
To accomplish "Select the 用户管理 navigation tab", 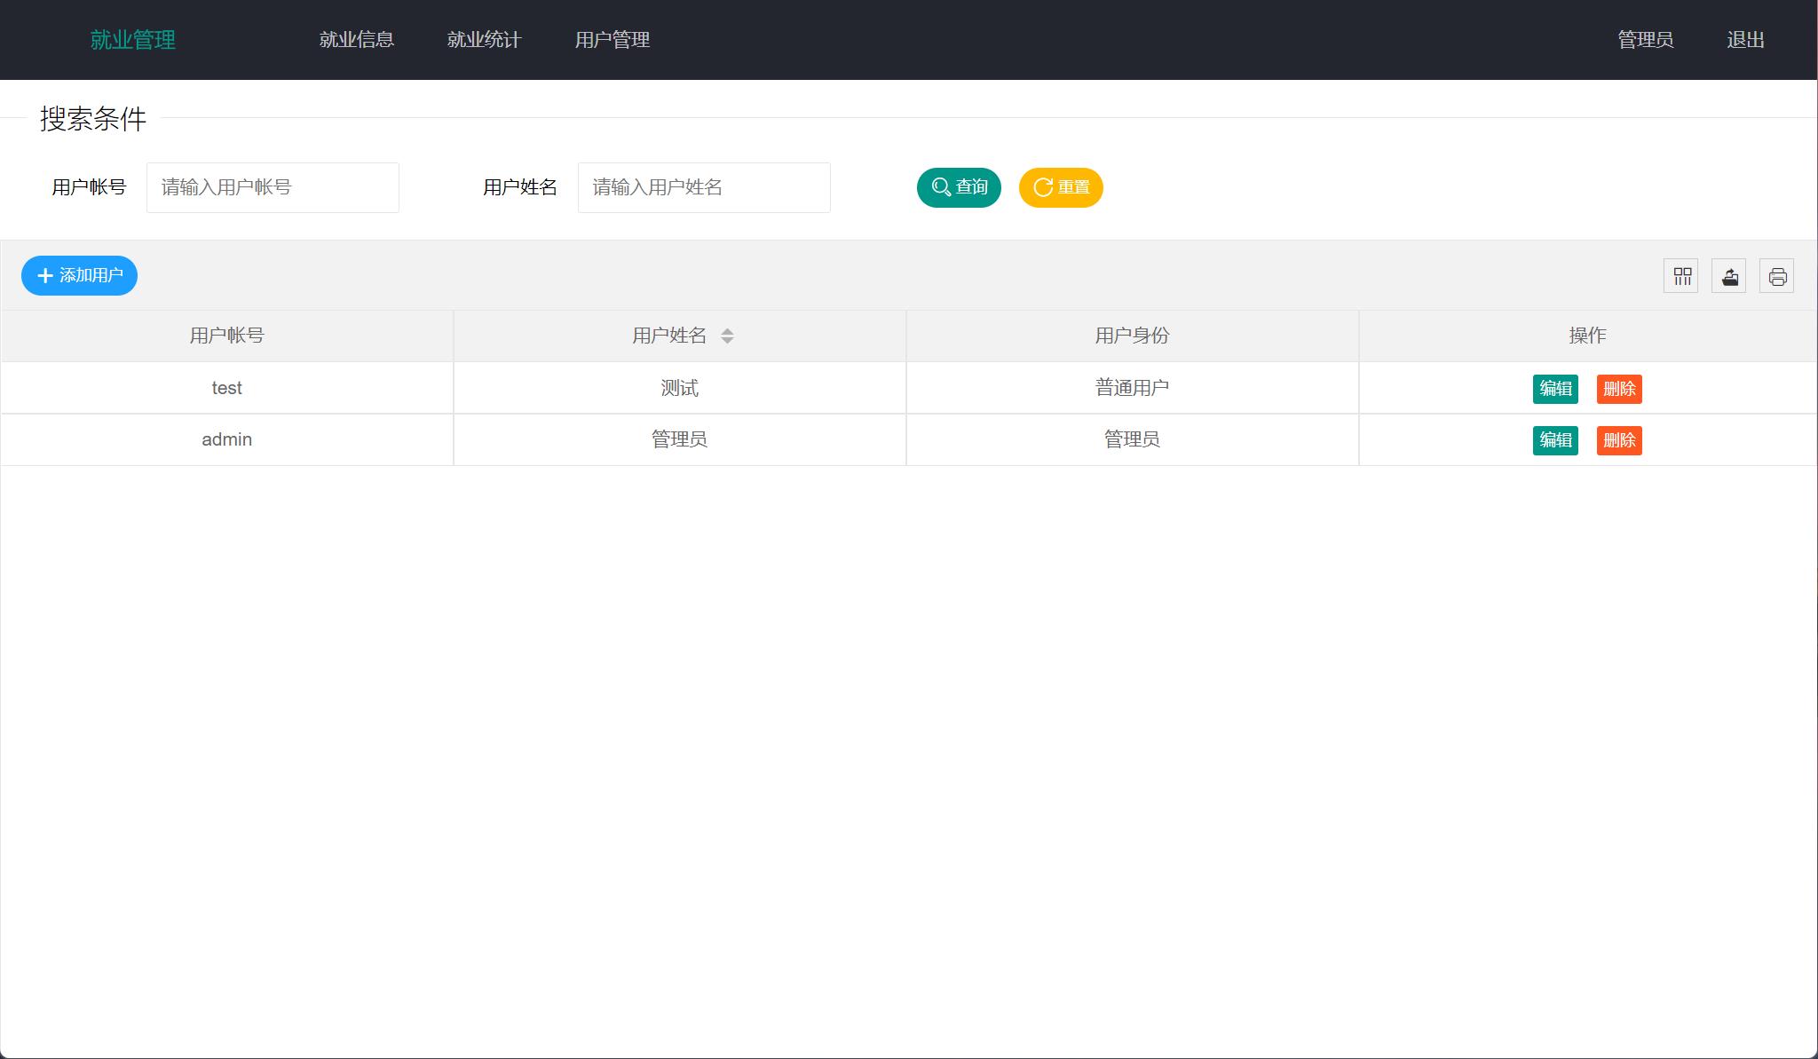I will [613, 39].
